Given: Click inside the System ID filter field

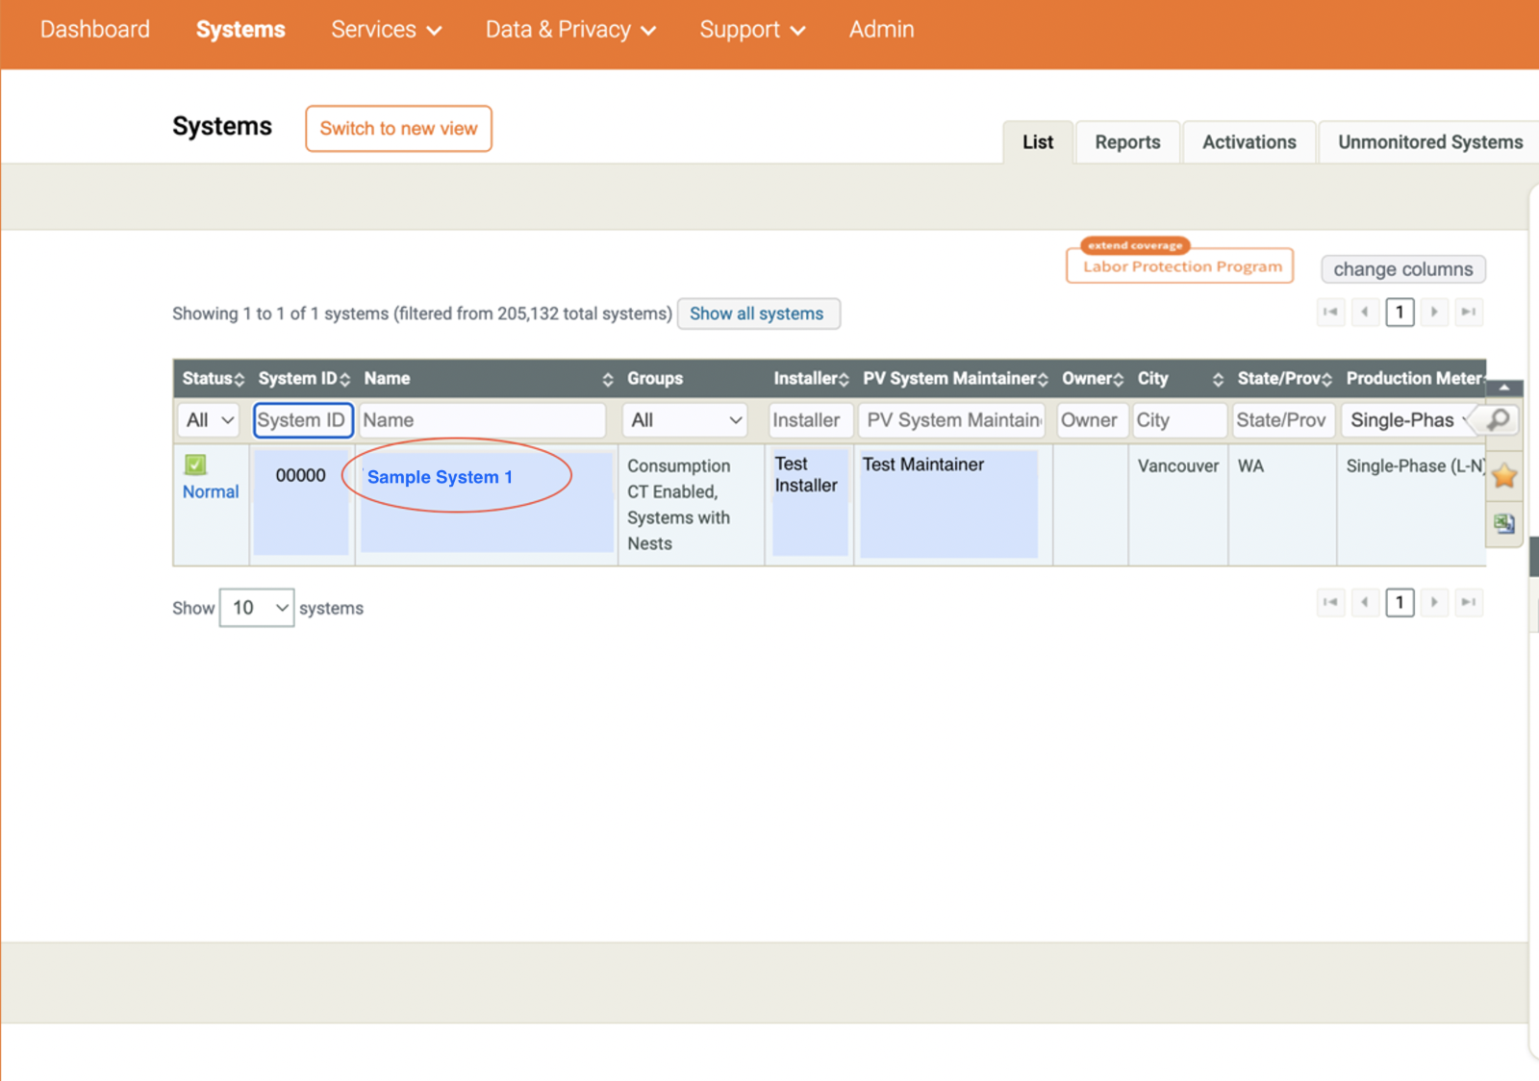Looking at the screenshot, I should coord(303,420).
